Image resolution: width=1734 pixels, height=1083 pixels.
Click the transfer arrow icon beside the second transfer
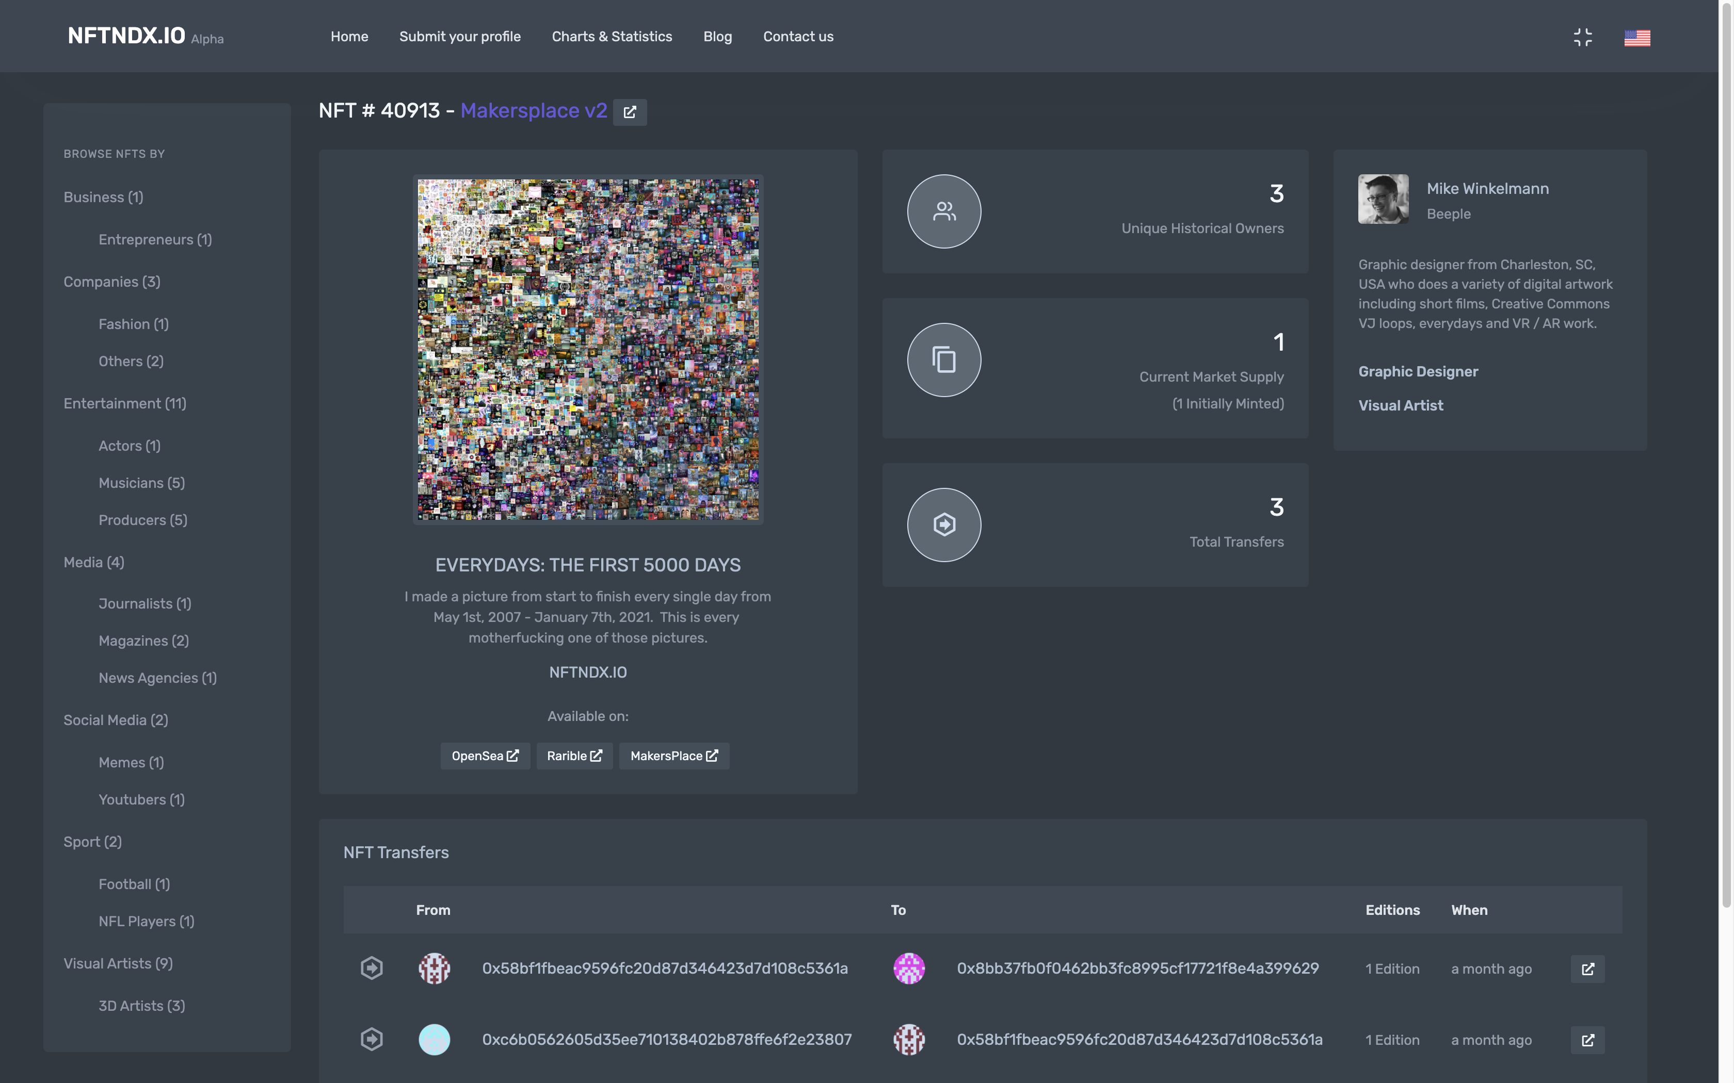click(x=372, y=1039)
